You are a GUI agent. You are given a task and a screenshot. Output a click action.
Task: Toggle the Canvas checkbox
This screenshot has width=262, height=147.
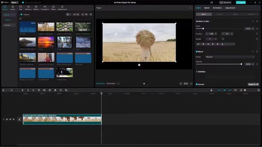[197, 85]
